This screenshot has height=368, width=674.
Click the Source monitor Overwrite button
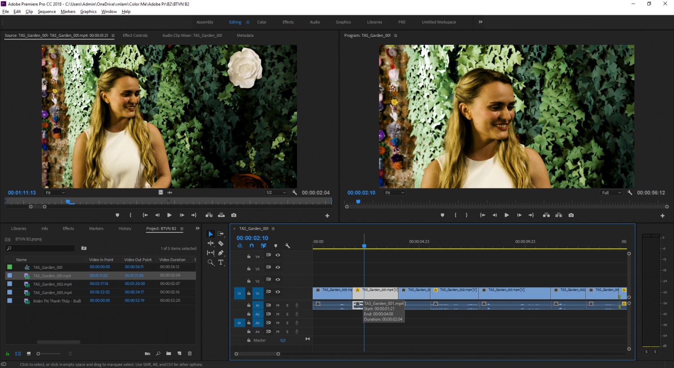pos(221,215)
